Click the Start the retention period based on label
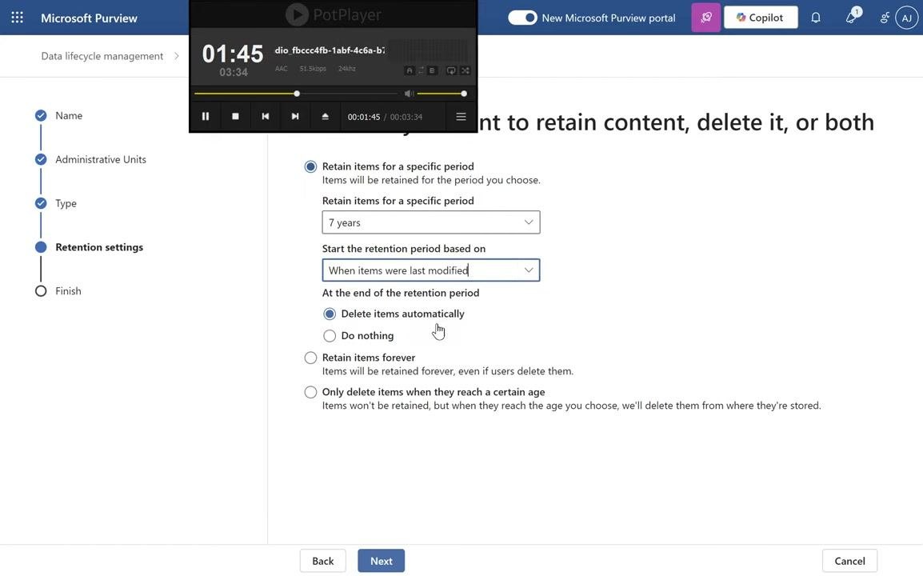Screen dimensions: 923x576 pyautogui.click(x=404, y=249)
